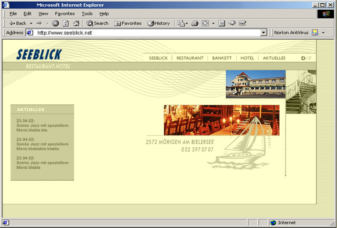Open the HOTEL navigation link
Screen dimensions: 337x228
coord(247,58)
